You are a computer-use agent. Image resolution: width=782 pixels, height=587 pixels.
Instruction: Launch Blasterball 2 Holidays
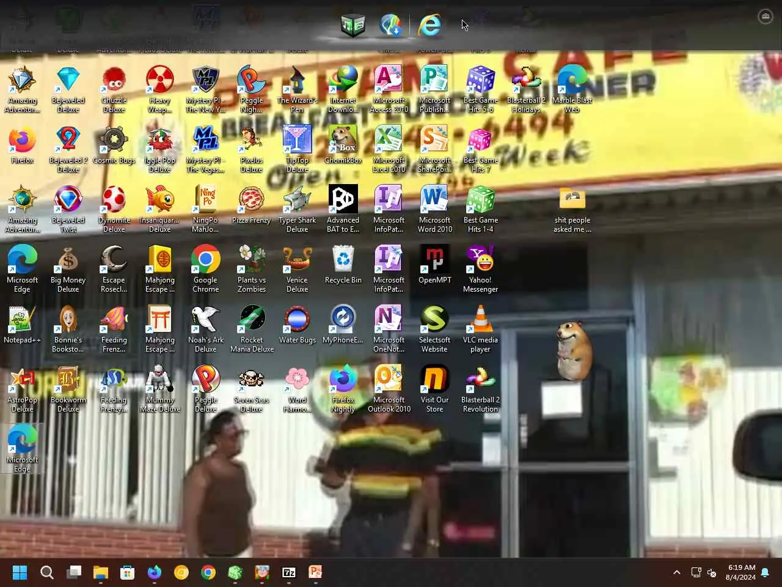pyautogui.click(x=527, y=90)
